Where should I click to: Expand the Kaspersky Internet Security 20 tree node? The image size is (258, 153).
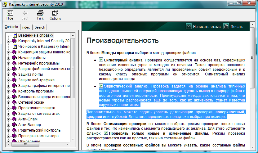(9, 41)
